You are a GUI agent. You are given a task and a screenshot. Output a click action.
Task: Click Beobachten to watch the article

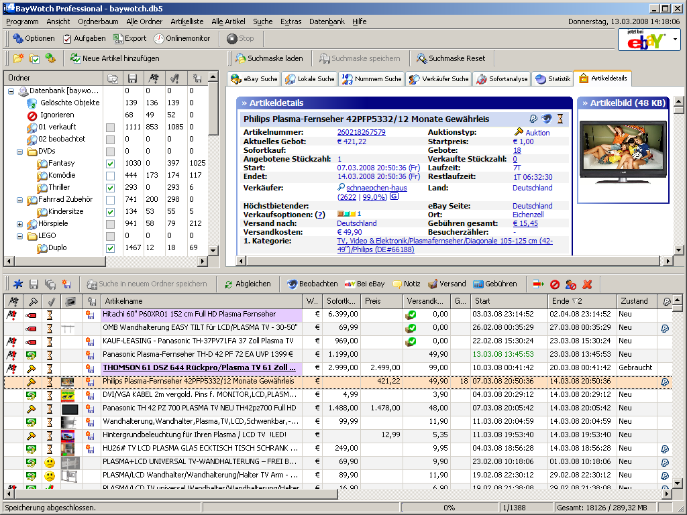click(313, 284)
